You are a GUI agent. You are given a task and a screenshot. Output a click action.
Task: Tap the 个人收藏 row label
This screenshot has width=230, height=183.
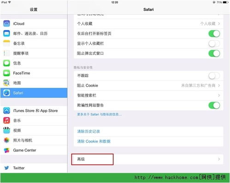pyautogui.click(x=85, y=24)
